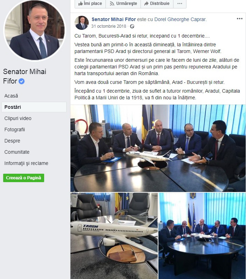Click the Distribuie share button
The image size is (246, 279).
pos(157,4)
